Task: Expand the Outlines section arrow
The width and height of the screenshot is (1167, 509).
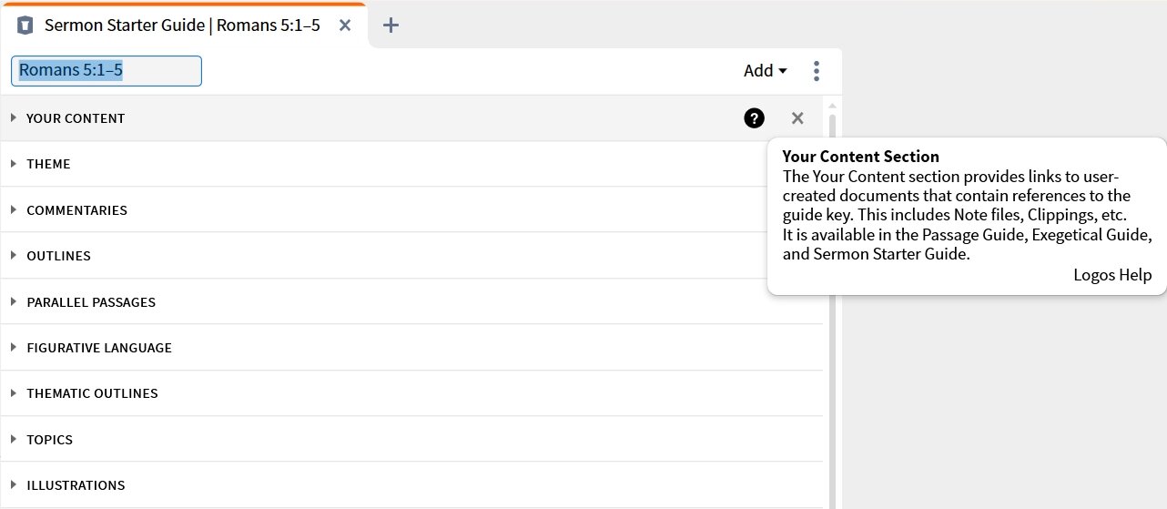Action: click(14, 256)
